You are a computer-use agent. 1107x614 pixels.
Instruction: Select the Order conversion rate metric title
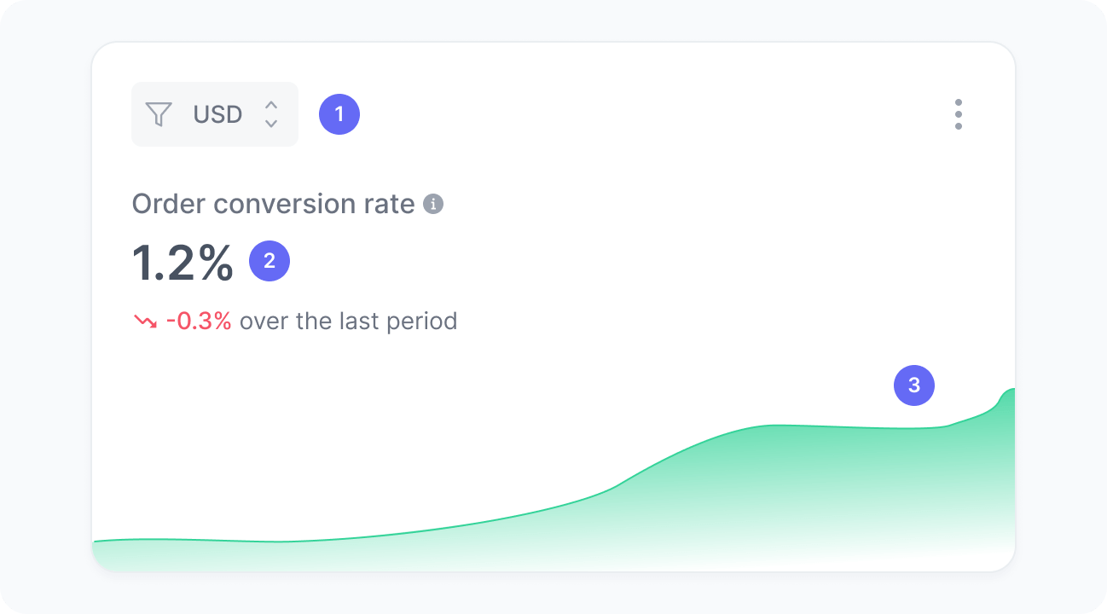[275, 204]
